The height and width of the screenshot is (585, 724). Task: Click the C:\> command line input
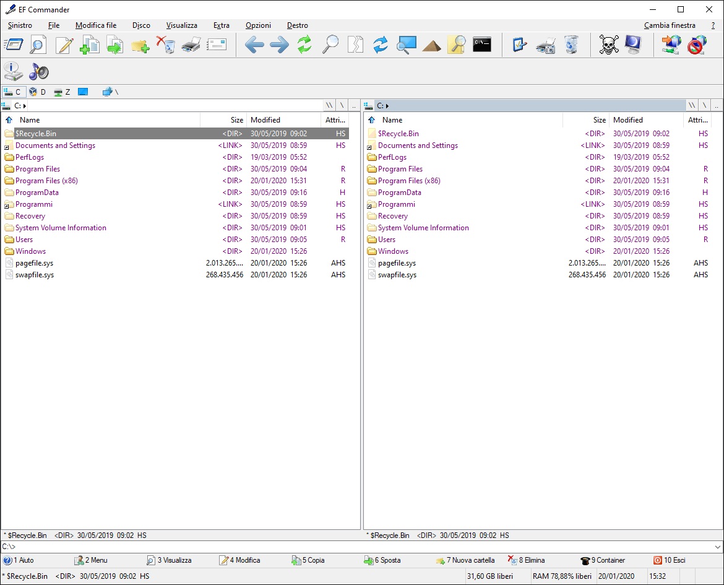[356, 547]
